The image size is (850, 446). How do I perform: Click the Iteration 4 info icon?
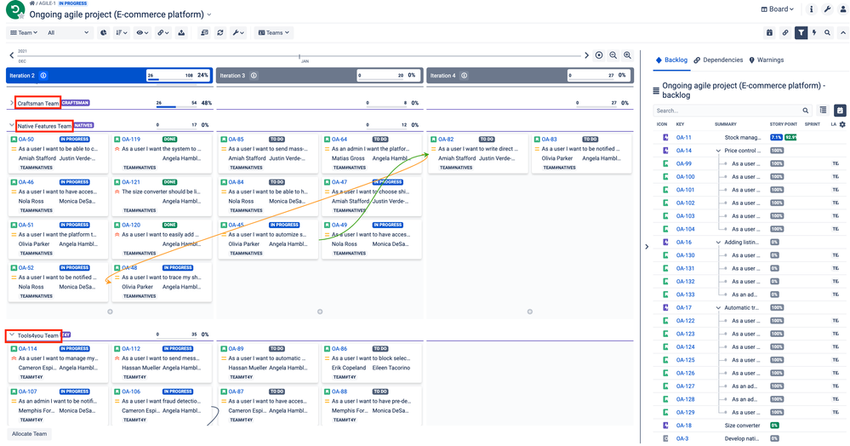[x=464, y=76]
